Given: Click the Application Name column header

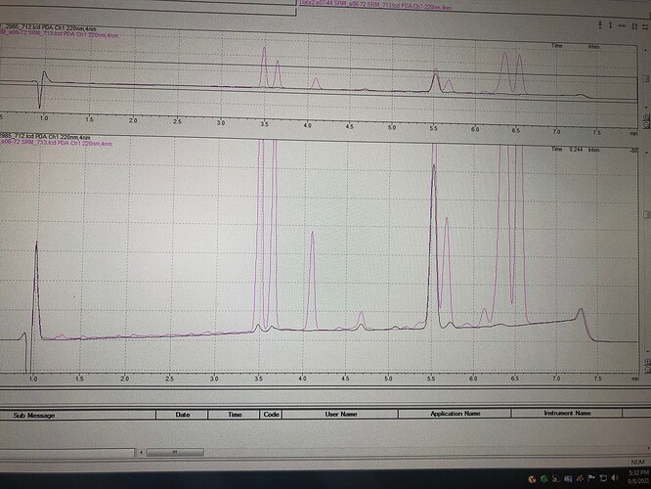Looking at the screenshot, I should 456,415.
